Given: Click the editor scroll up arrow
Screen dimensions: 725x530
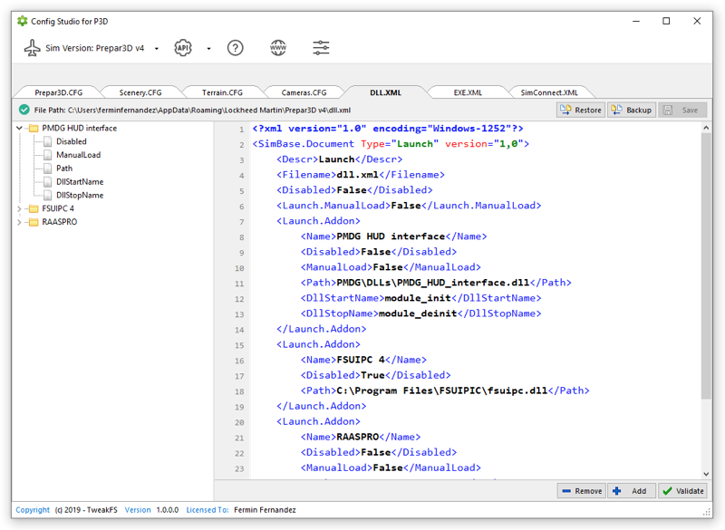Looking at the screenshot, I should click(x=706, y=128).
